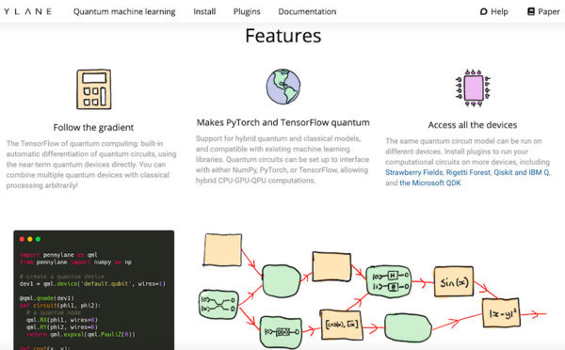Click the Features heading
This screenshot has width=565, height=350.
coord(283,36)
